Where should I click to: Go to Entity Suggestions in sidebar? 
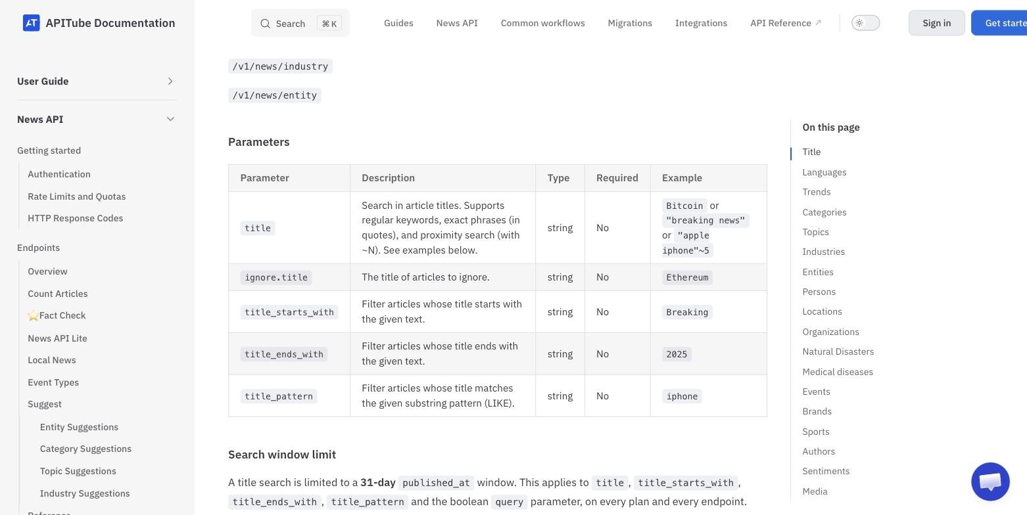click(79, 427)
